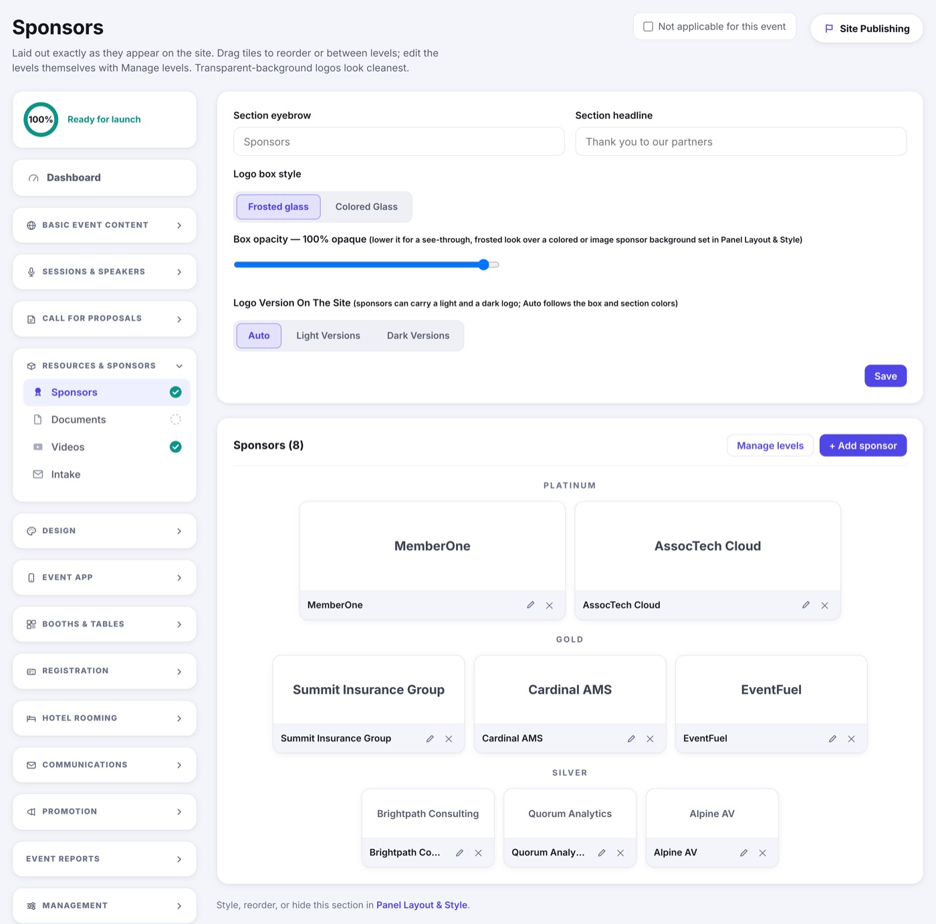
Task: Expand the Basic Event Content section
Action: tap(104, 225)
